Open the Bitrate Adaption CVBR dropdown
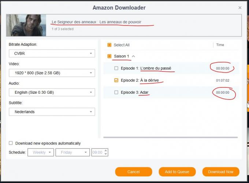 point(52,53)
